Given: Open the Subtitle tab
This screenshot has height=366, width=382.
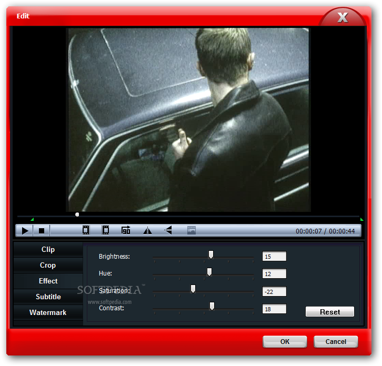Looking at the screenshot, I should [48, 297].
